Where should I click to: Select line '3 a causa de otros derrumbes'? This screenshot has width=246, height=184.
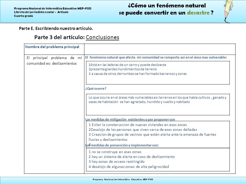[x=138, y=74]
